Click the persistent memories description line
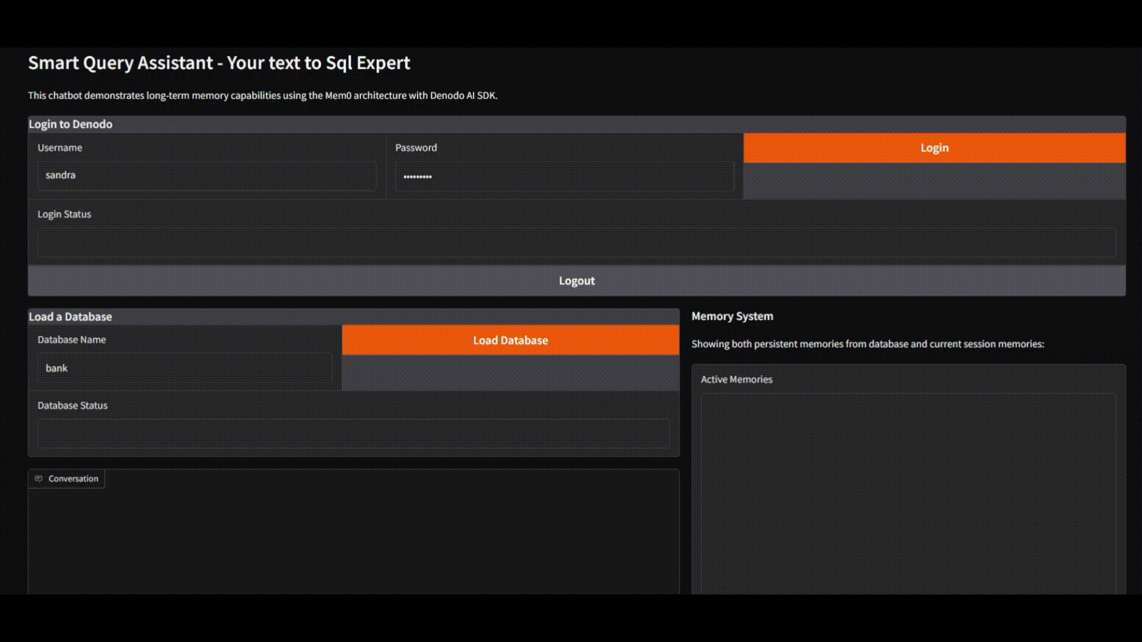 click(867, 344)
